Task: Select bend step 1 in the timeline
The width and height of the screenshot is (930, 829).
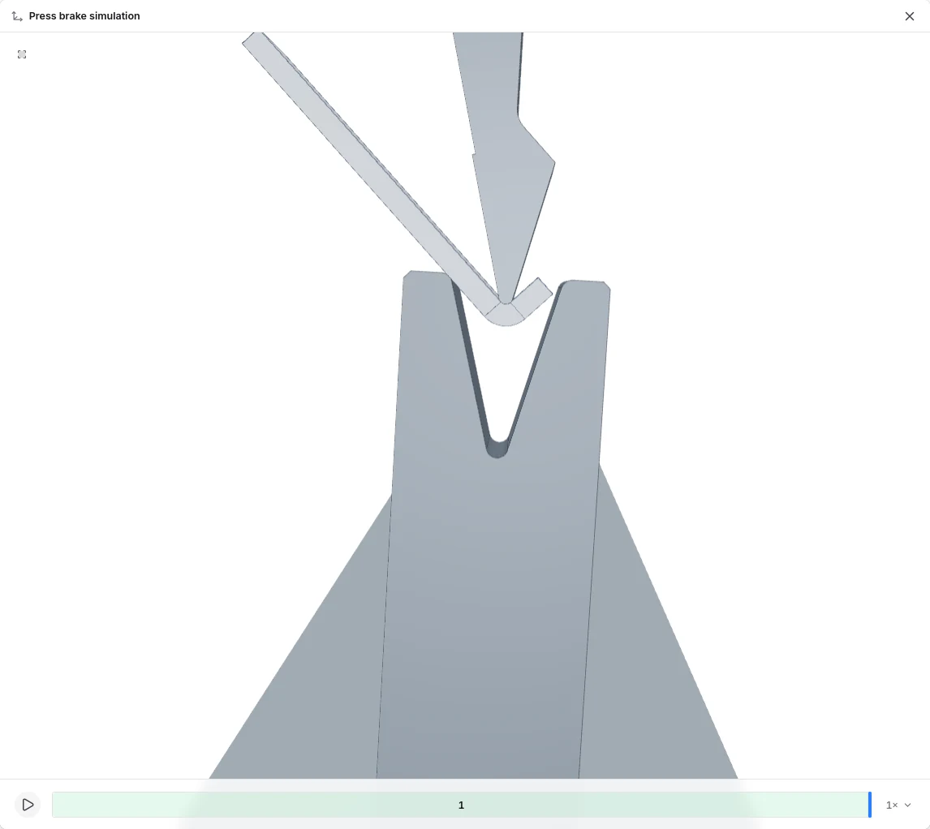Action: coord(461,805)
